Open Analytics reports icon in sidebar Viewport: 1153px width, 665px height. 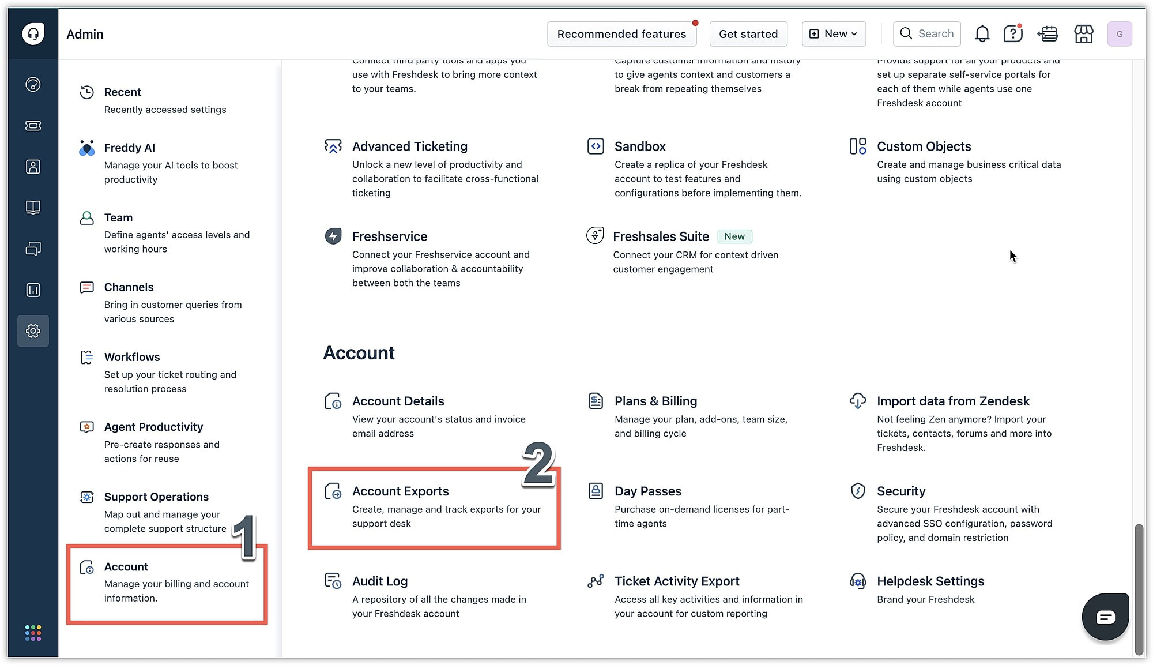coord(33,290)
